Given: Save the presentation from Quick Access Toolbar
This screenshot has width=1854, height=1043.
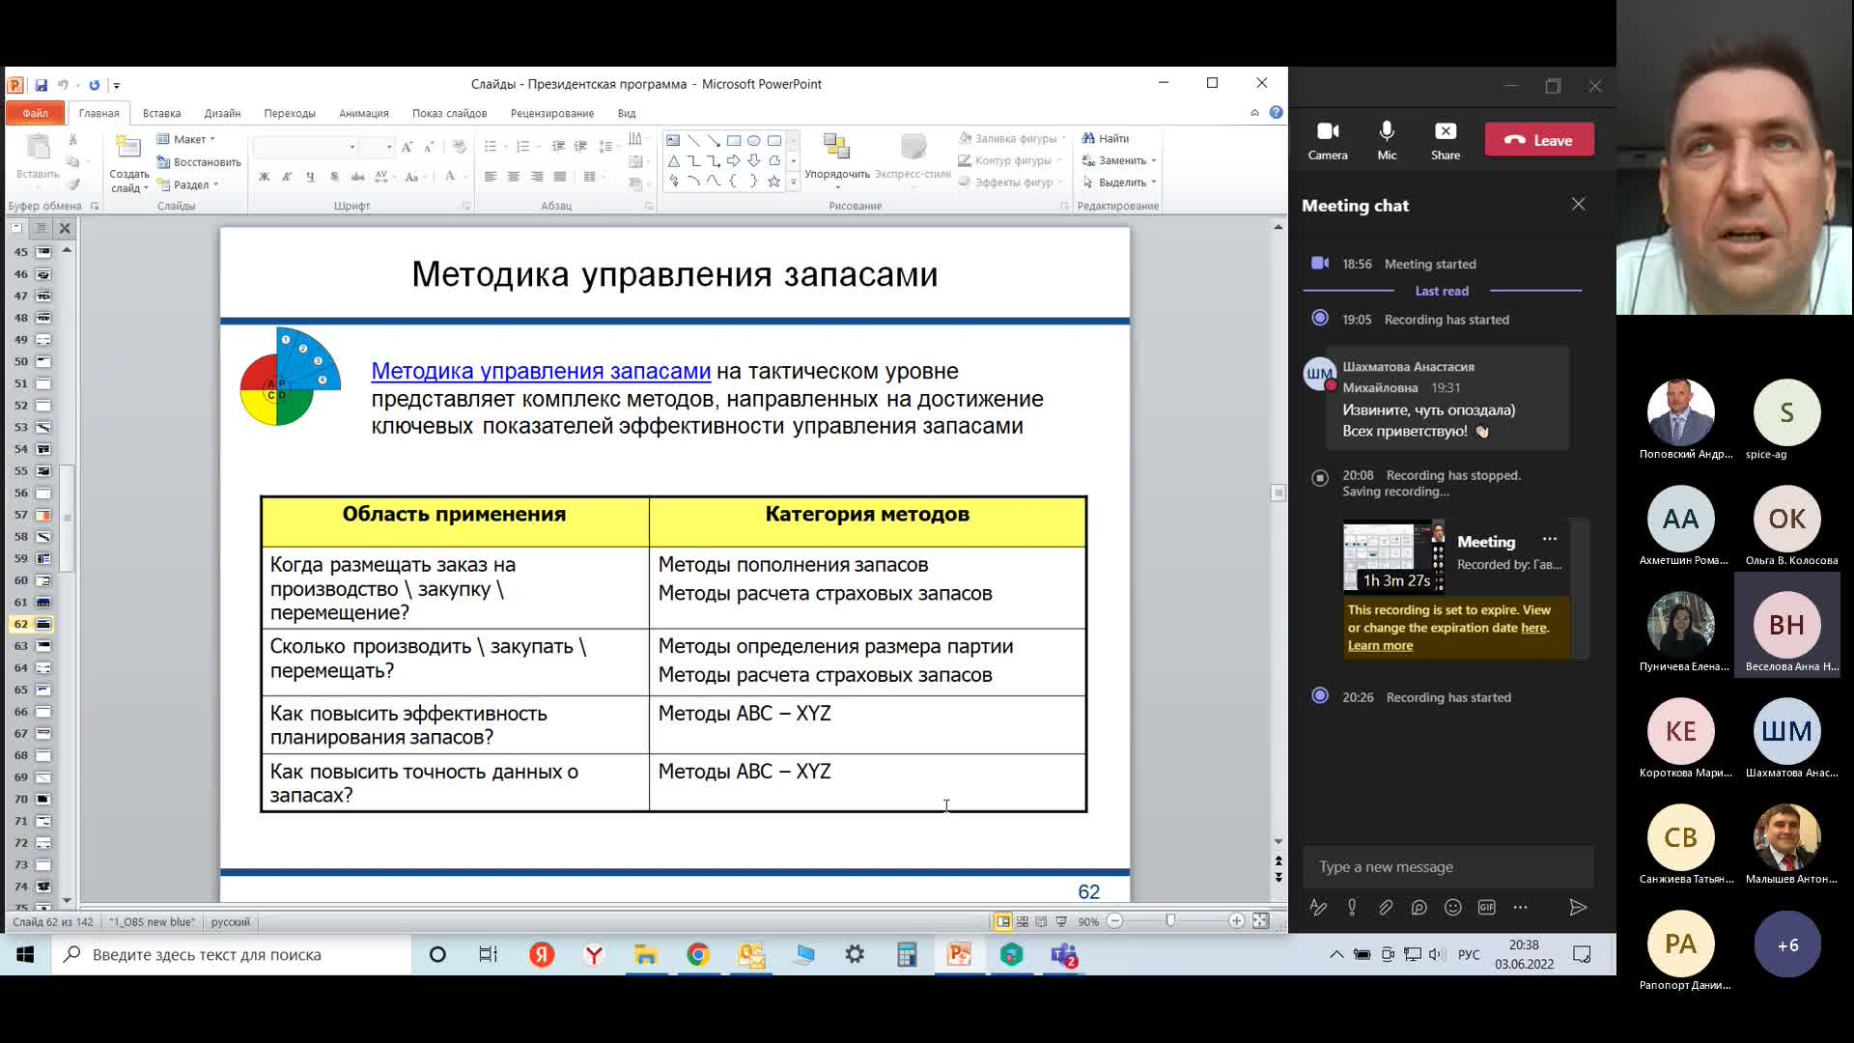Looking at the screenshot, I should 42,85.
